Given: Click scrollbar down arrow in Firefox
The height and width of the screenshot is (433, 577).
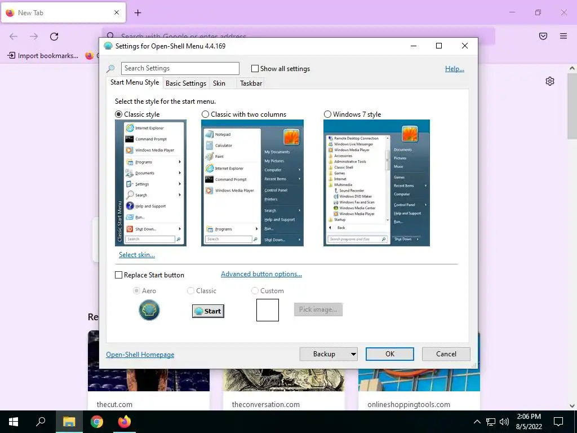Looking at the screenshot, I should 572,405.
